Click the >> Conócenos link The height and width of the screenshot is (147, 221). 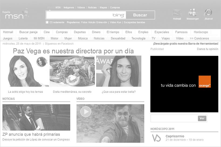click(x=199, y=38)
